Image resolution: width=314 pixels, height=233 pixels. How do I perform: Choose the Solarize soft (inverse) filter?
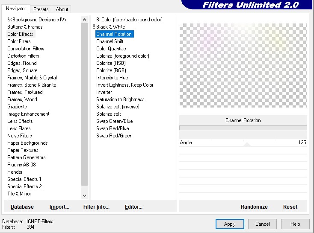[x=118, y=107]
